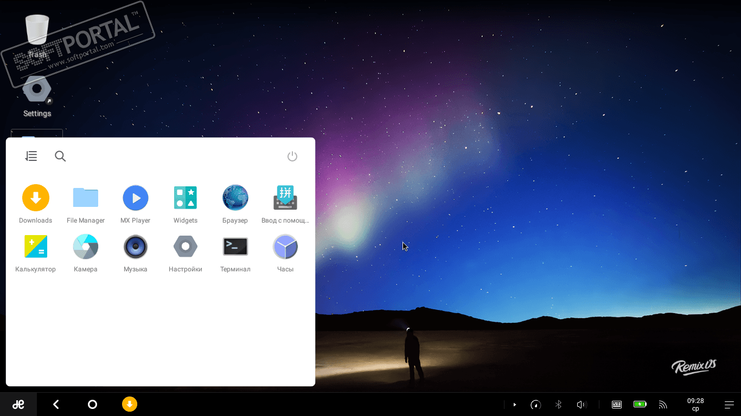Go back using the taskbar back arrow
Image resolution: width=741 pixels, height=416 pixels.
tap(56, 404)
